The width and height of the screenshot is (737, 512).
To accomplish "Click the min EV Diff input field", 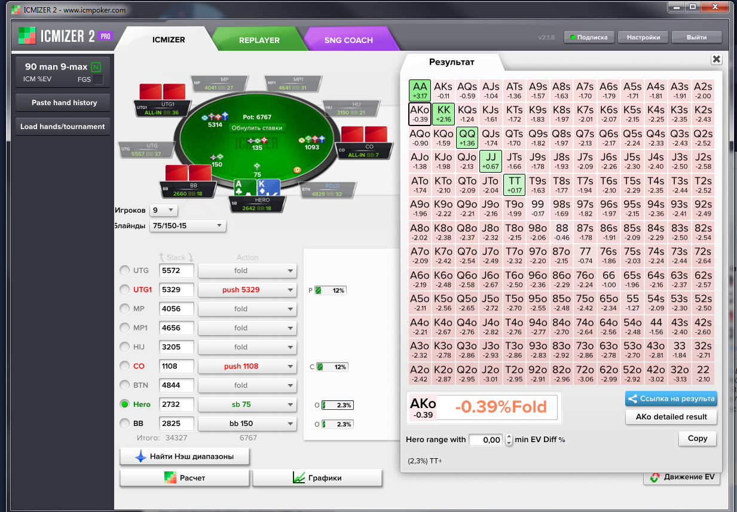I will [x=486, y=440].
